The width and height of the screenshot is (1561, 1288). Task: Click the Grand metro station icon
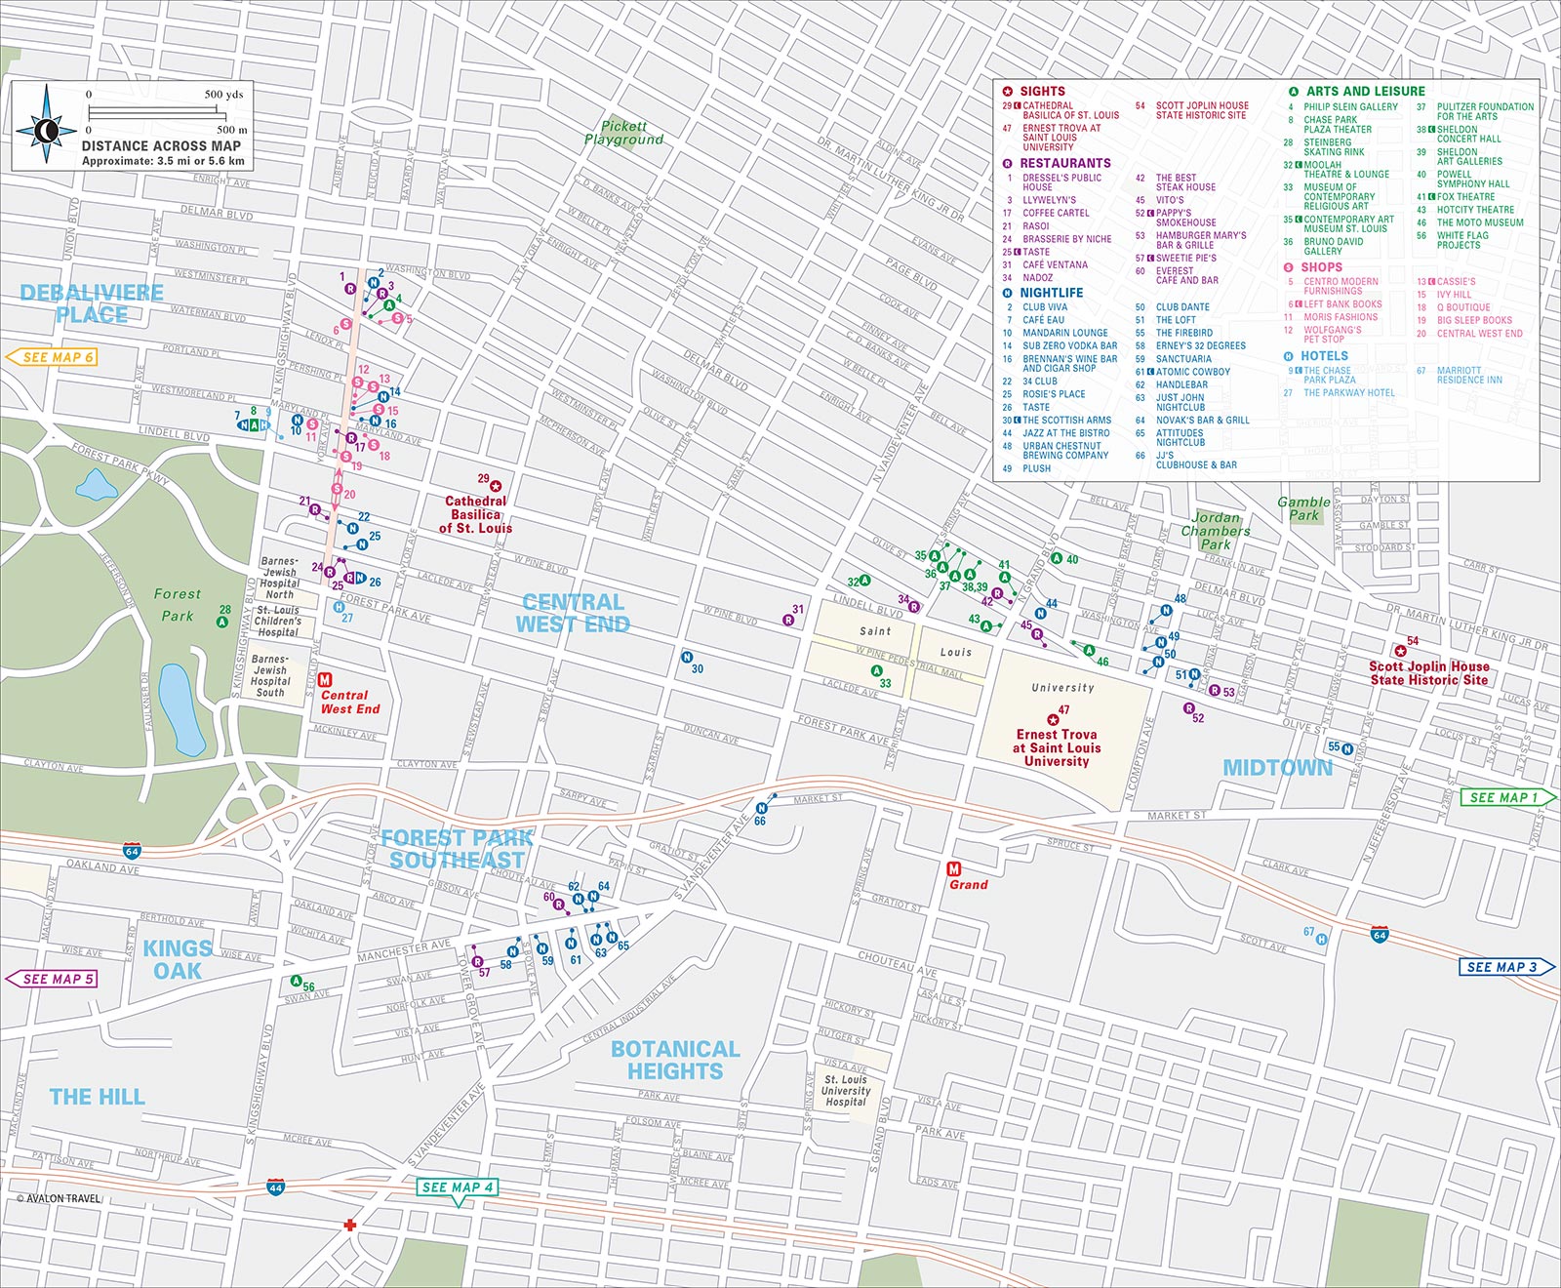click(954, 868)
